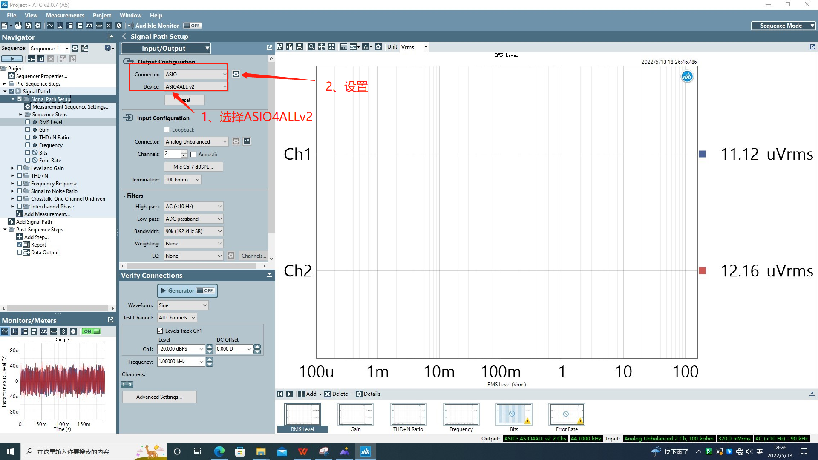Open the File menu
Screen dimensions: 818x460
tap(12, 15)
